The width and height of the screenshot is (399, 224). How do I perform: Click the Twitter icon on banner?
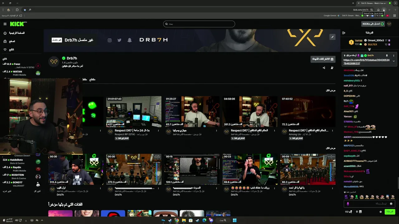(119, 40)
